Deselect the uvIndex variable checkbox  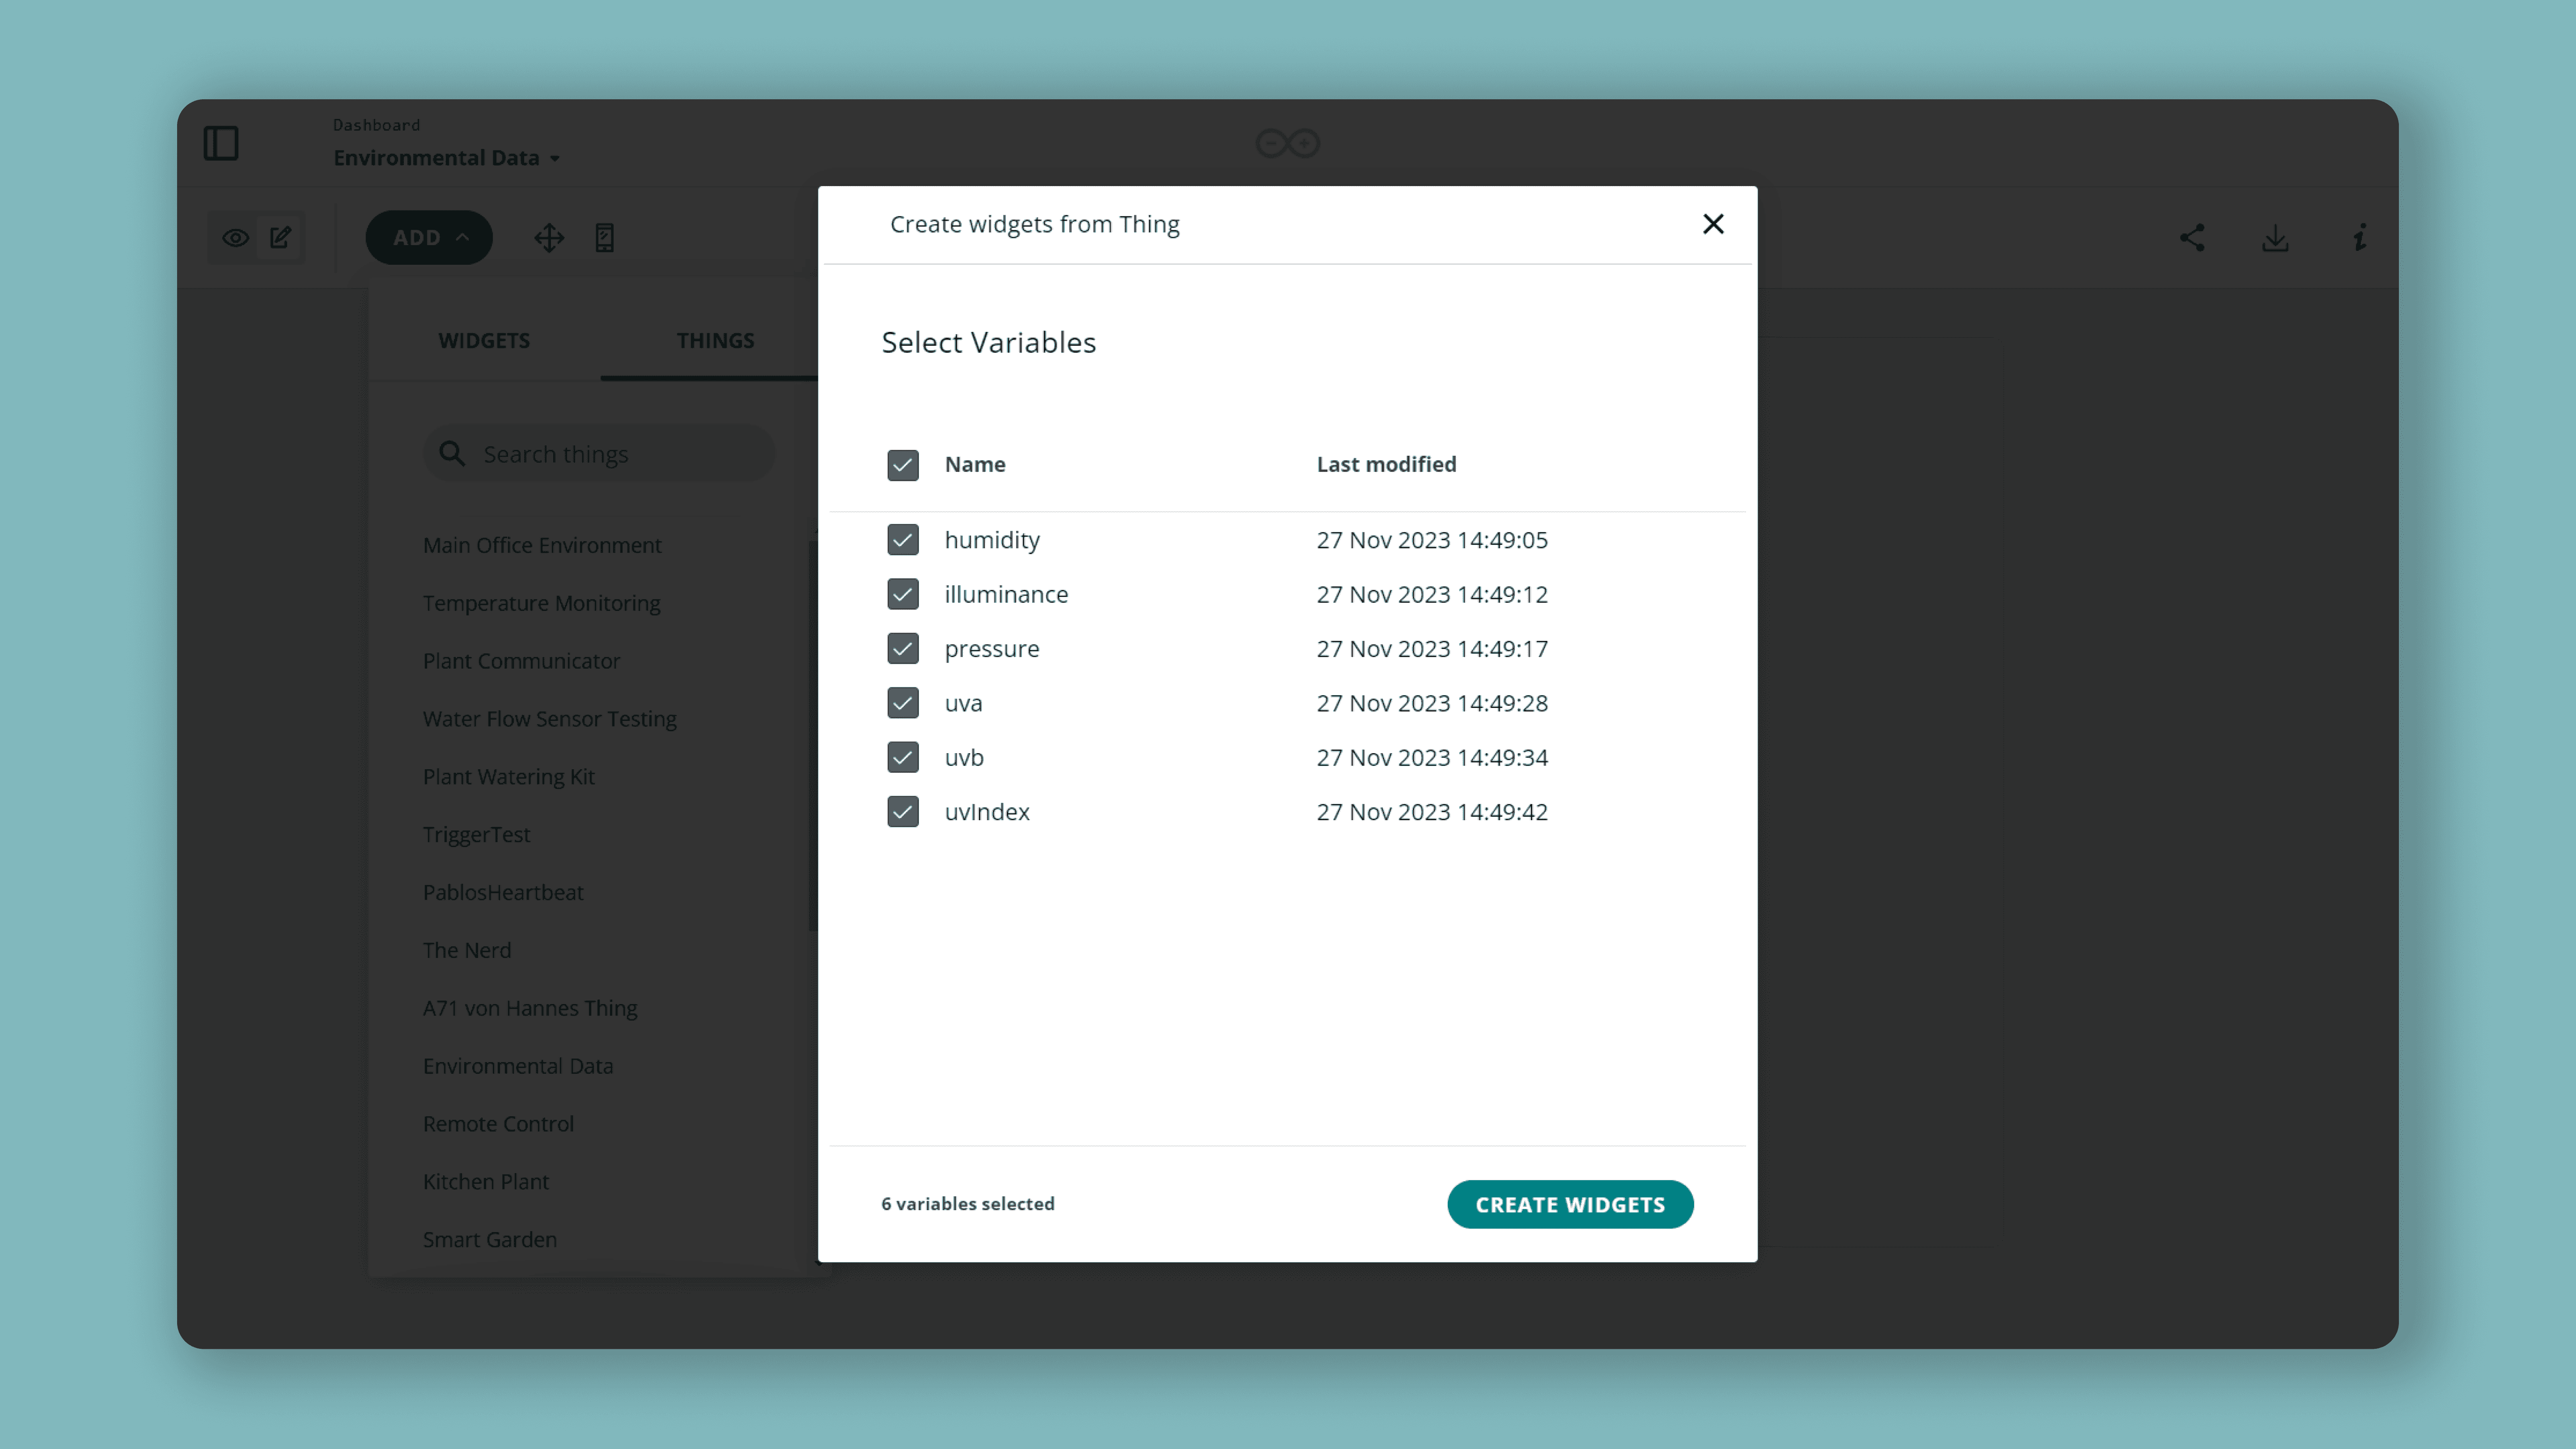902,812
